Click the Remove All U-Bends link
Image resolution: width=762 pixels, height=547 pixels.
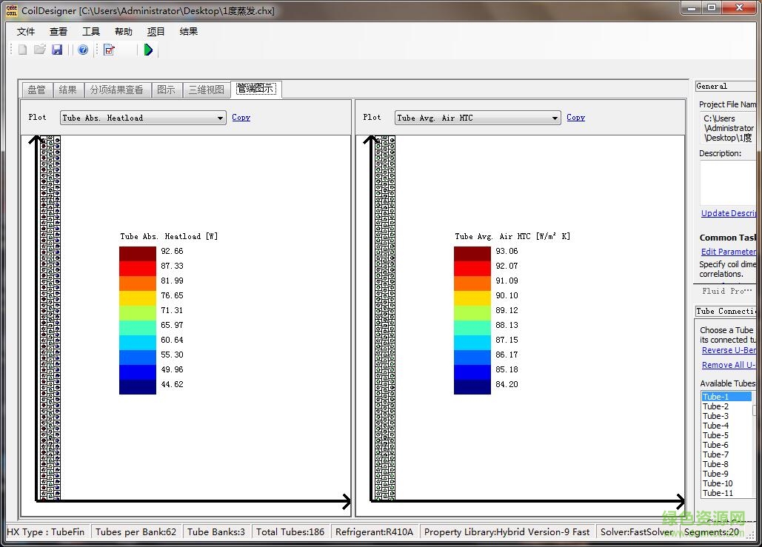click(728, 365)
